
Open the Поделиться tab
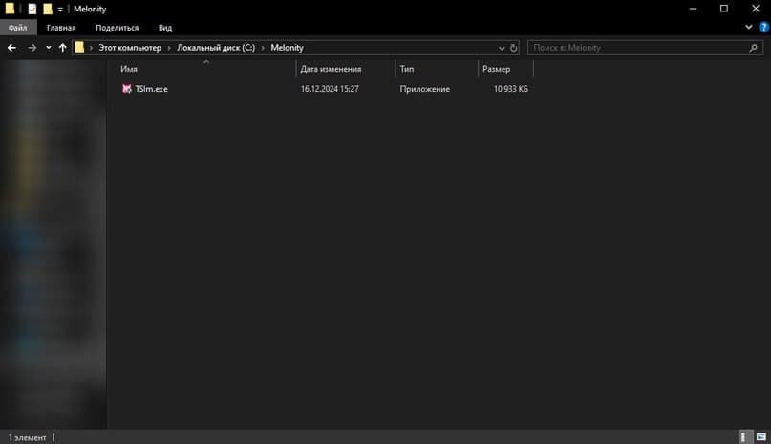click(x=117, y=28)
